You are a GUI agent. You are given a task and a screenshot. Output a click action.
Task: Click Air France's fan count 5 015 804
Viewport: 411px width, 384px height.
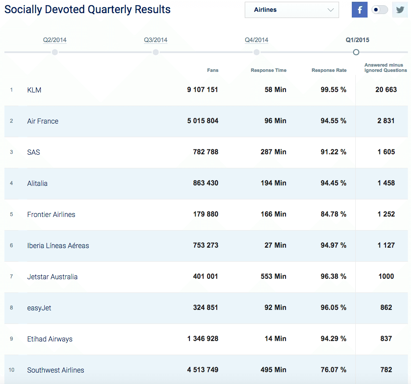203,121
